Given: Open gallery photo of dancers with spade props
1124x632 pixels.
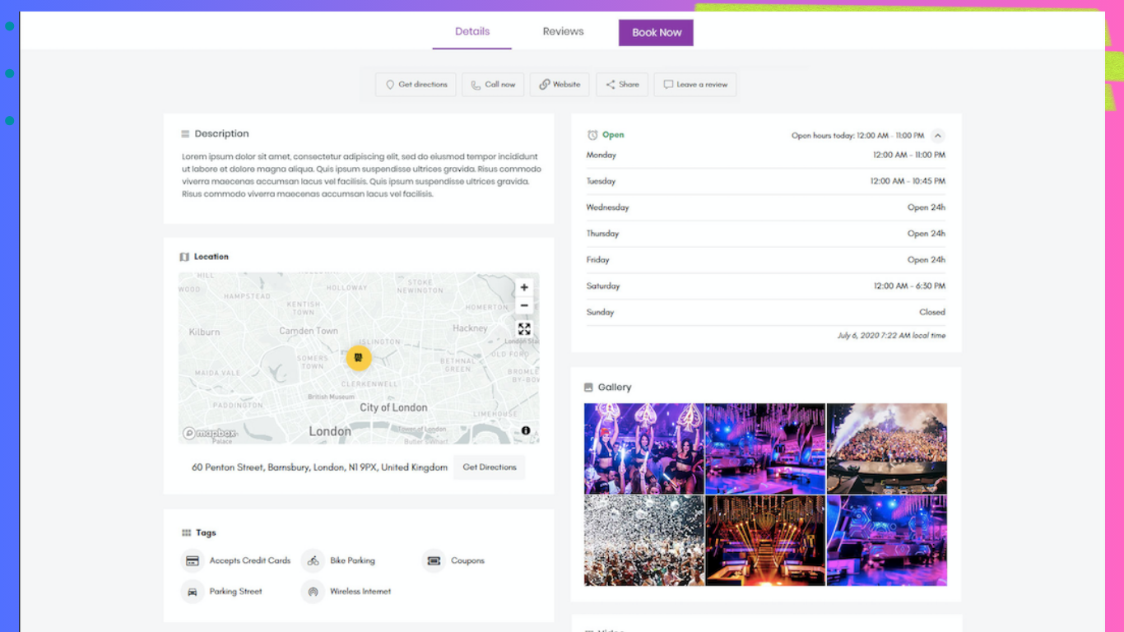Looking at the screenshot, I should [644, 448].
